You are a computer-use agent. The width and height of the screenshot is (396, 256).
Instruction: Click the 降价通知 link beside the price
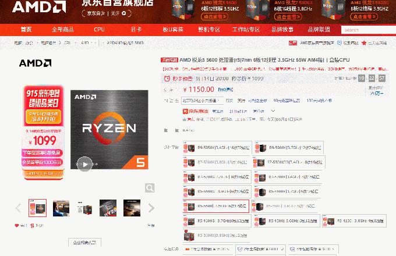pos(225,90)
